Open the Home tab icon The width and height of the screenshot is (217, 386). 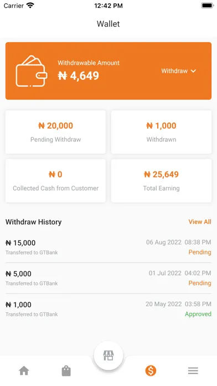point(24,370)
